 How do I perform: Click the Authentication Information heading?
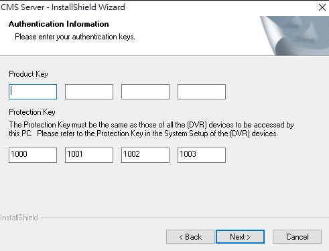click(x=59, y=24)
